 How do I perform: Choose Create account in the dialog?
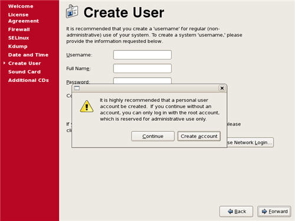point(199,136)
